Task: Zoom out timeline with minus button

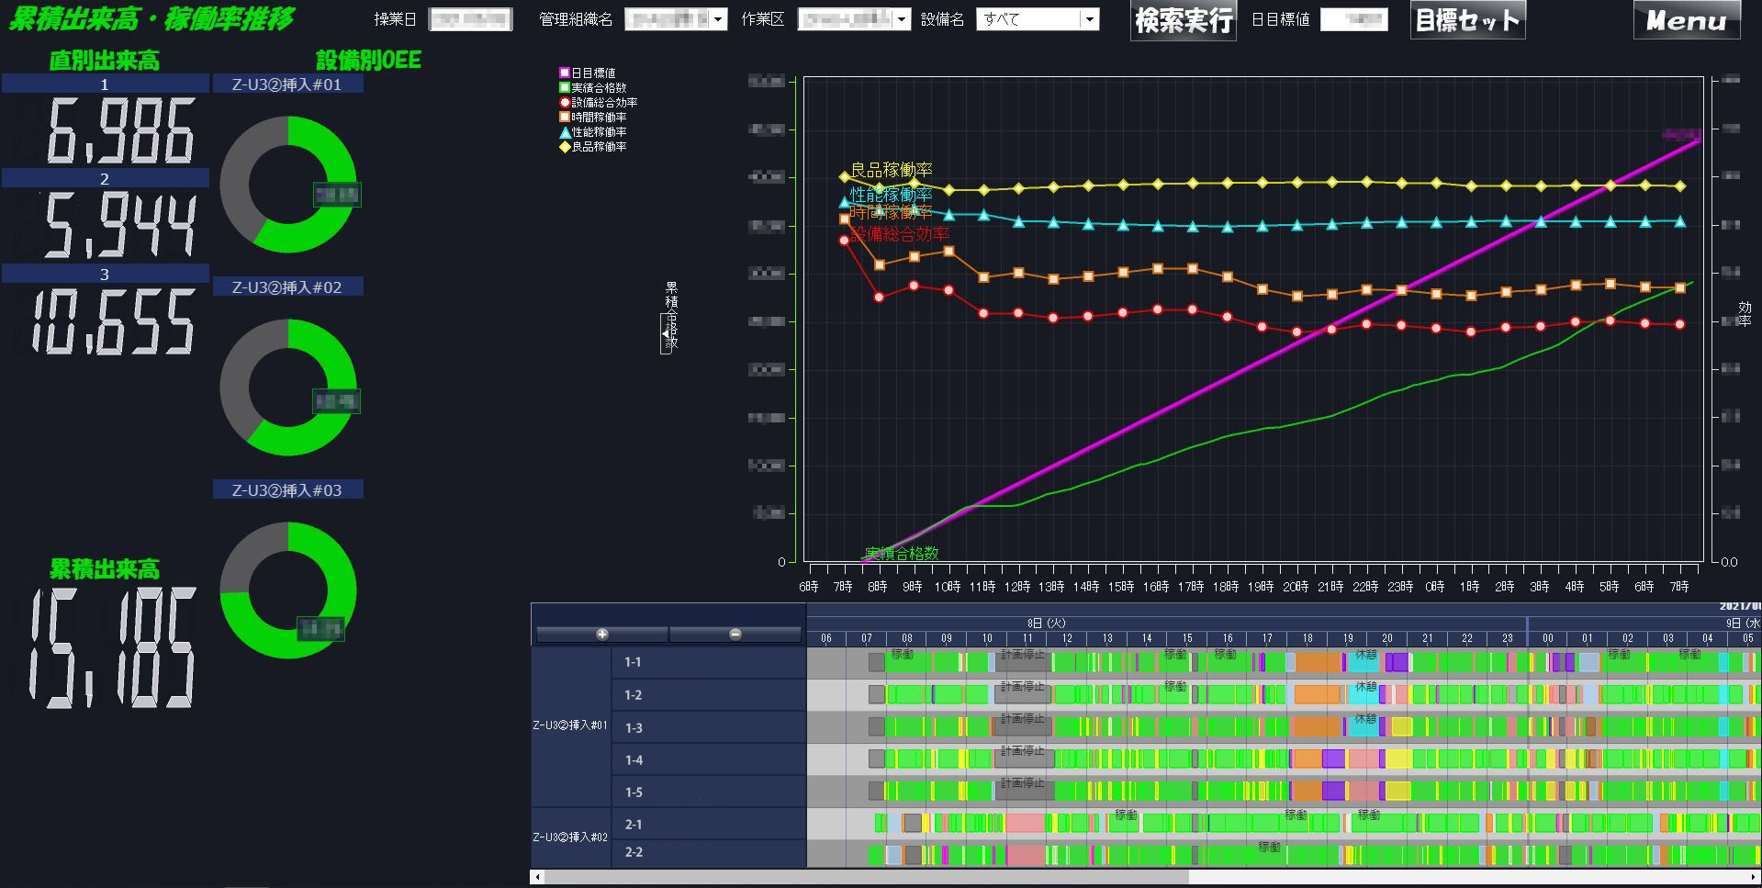Action: (x=735, y=635)
